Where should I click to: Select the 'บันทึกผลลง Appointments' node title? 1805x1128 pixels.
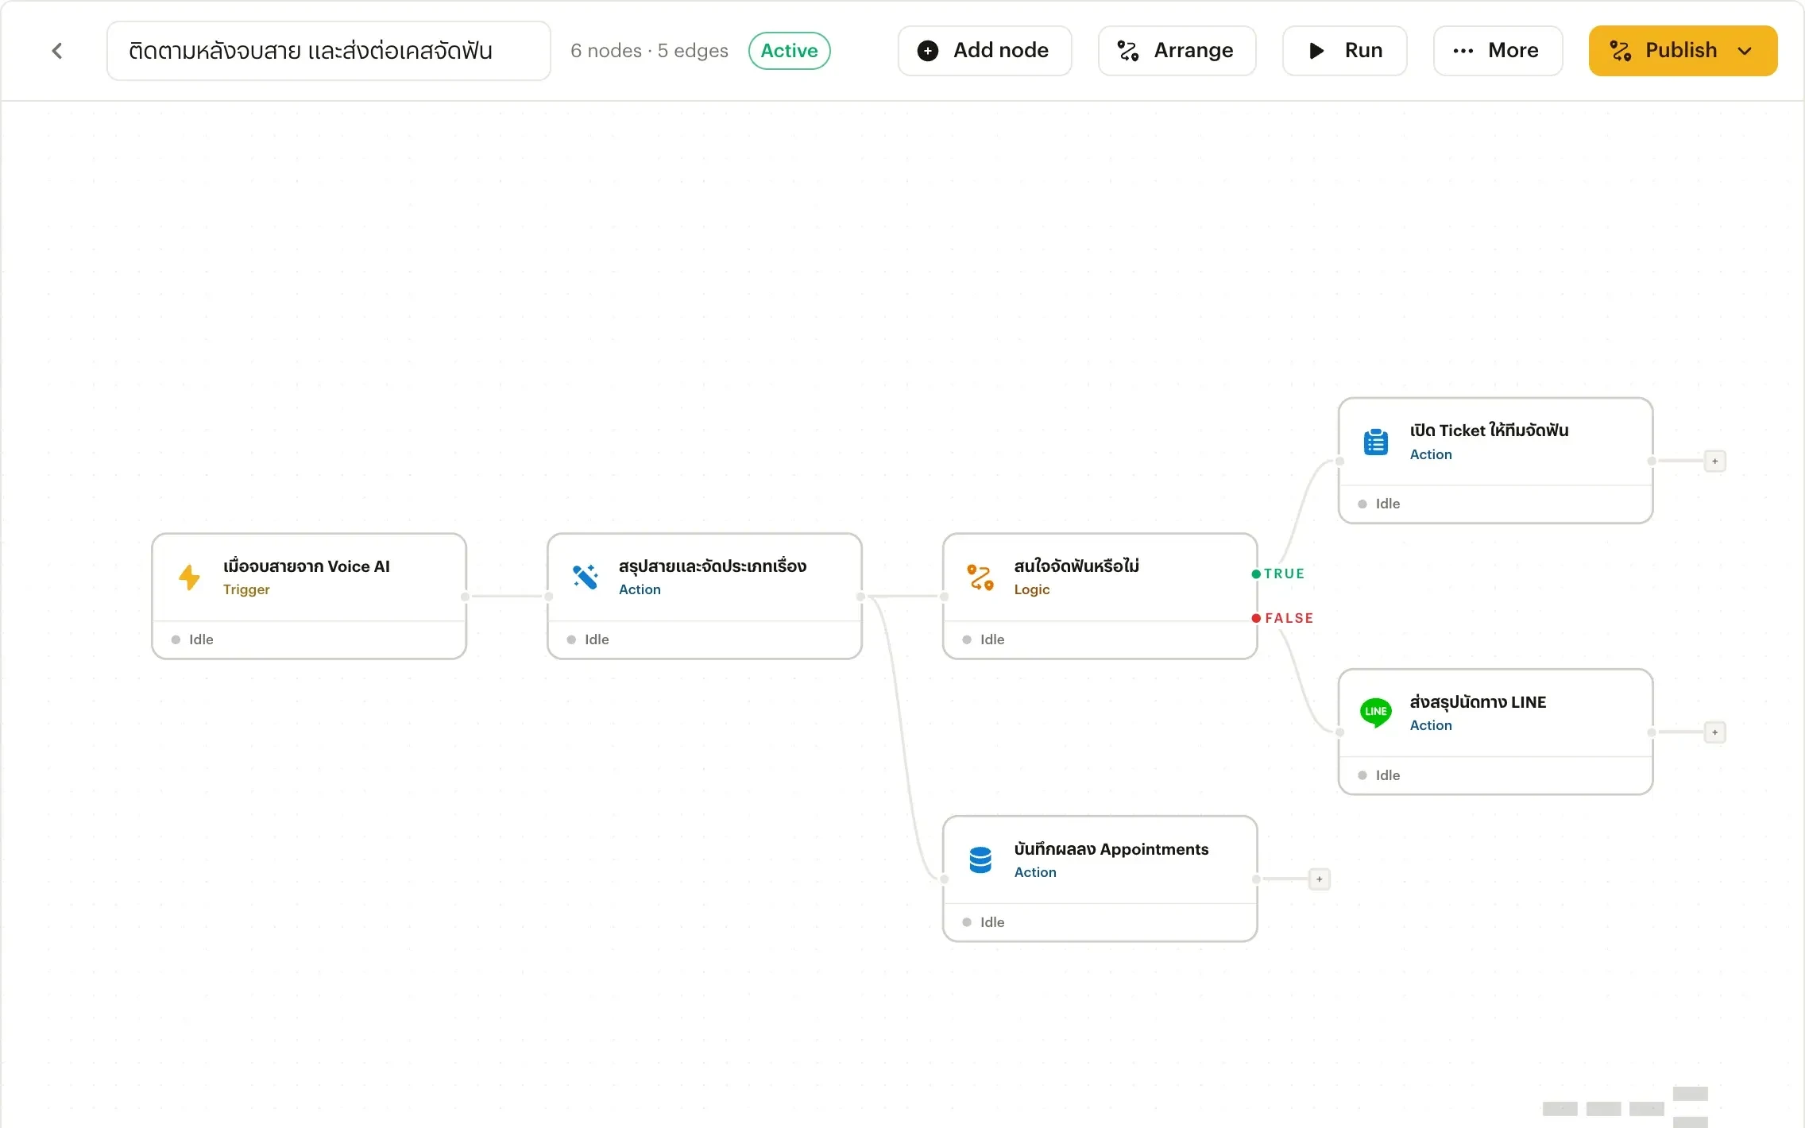(1111, 849)
